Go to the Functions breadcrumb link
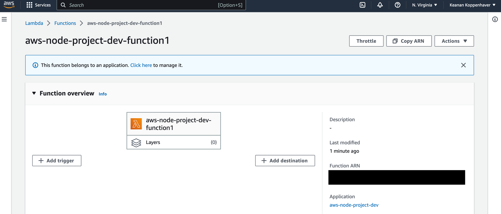Screen dimensions: 501x214 65,23
